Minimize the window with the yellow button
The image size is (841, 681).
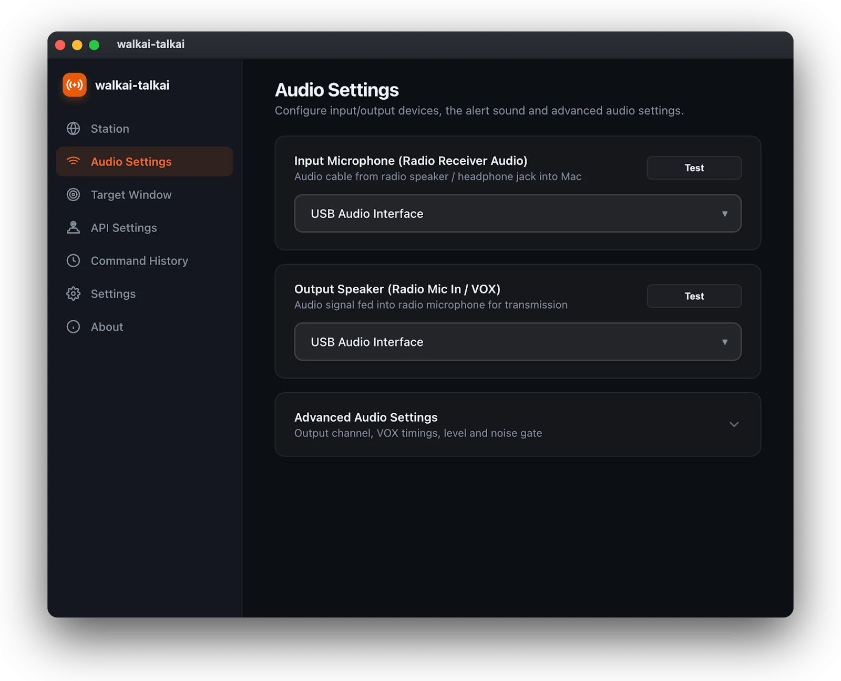77,45
